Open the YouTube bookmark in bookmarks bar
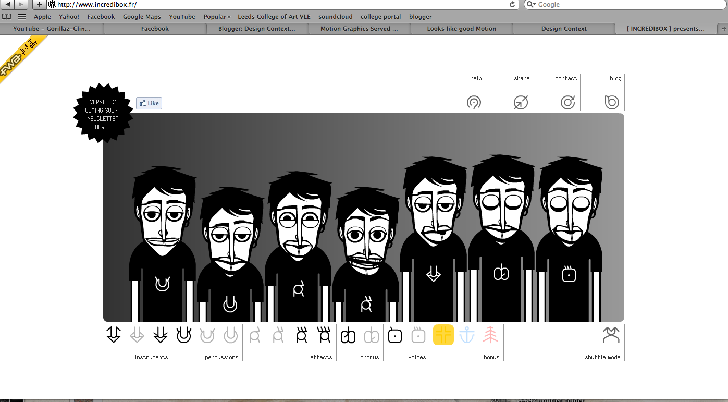This screenshot has height=402, width=728. (x=182, y=17)
